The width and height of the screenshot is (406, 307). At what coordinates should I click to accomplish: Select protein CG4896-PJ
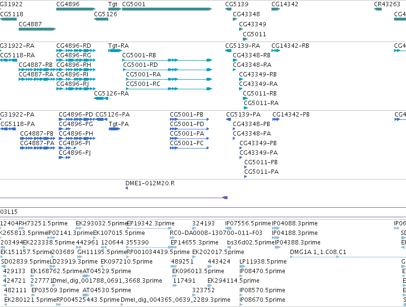coord(65,158)
